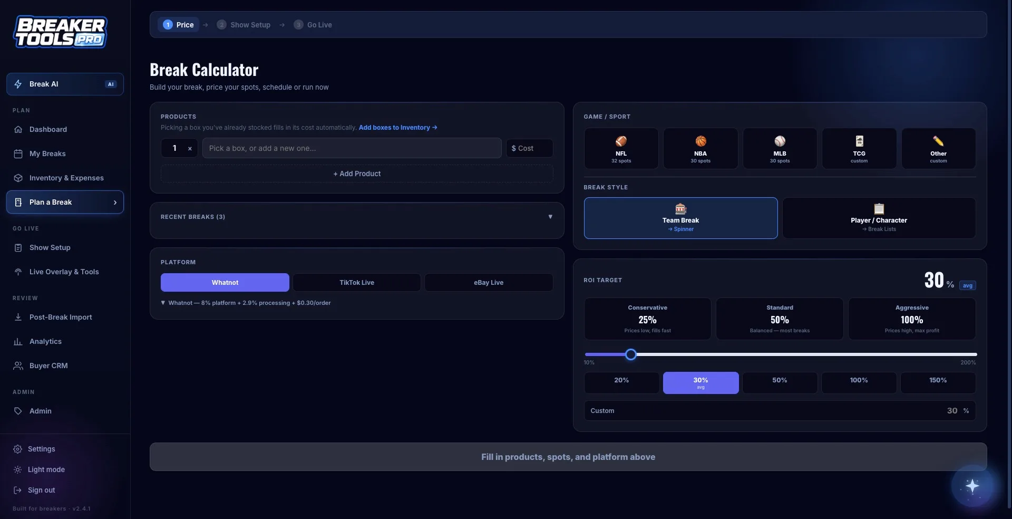
Task: Click the 200% slider maximum label
Action: click(968, 363)
